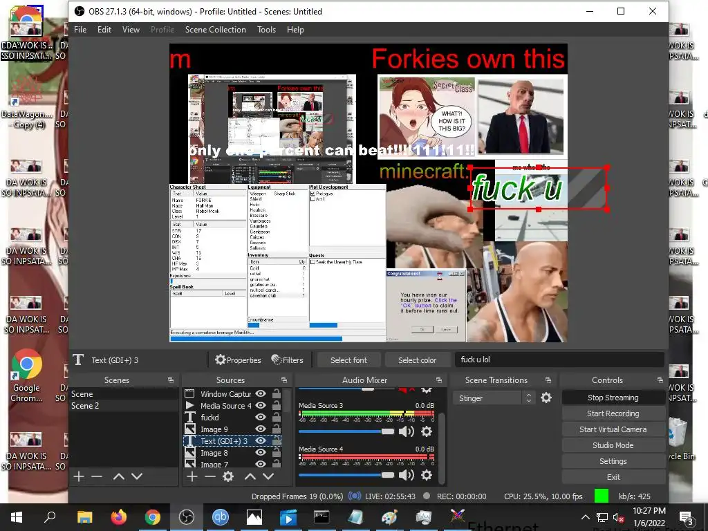708x531 pixels.
Task: Lock the Window Capture source
Action: (x=277, y=393)
